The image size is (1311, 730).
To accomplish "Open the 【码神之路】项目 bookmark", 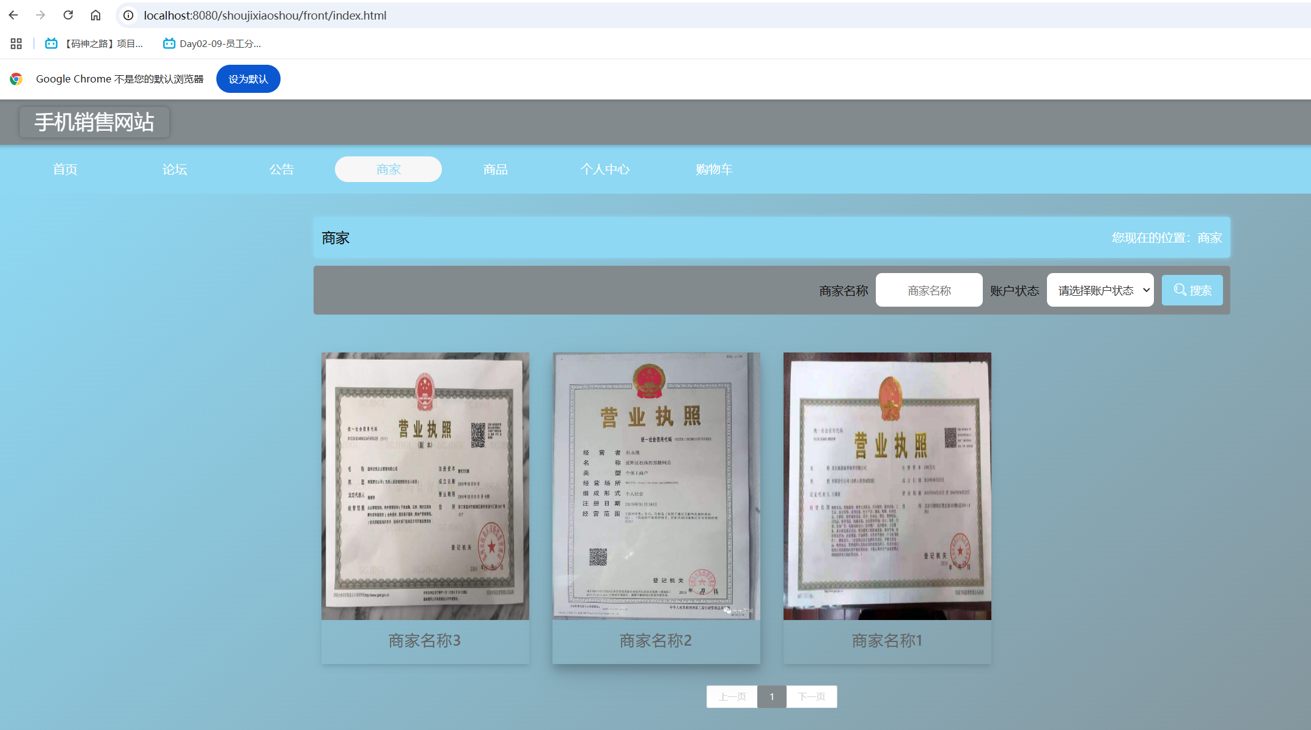I will click(95, 43).
